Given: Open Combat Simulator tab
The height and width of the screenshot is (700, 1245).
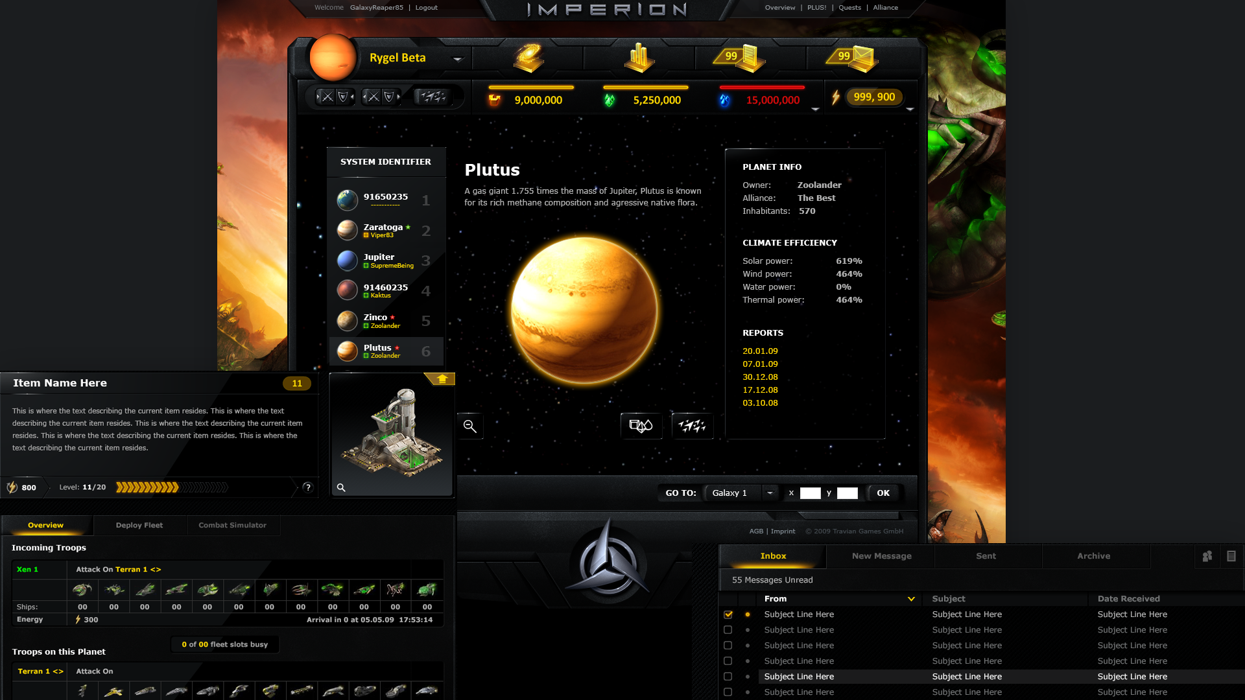Looking at the screenshot, I should click(x=232, y=526).
